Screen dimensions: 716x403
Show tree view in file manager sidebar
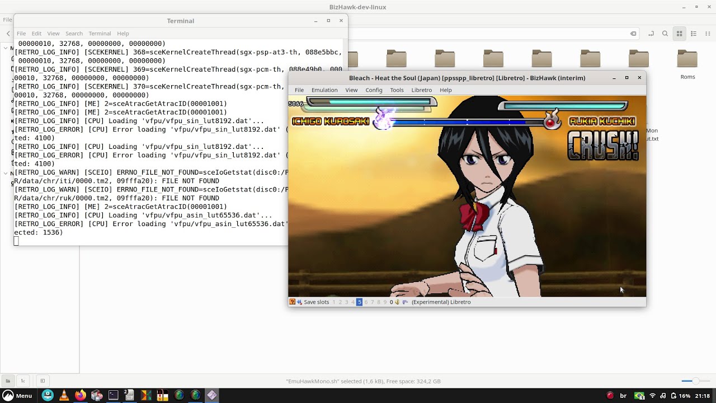(x=23, y=381)
